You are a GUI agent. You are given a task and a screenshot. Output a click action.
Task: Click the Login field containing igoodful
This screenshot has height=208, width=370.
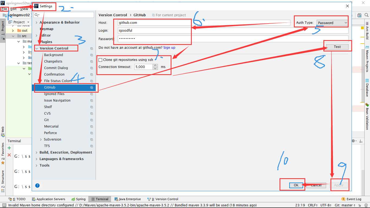click(x=233, y=31)
